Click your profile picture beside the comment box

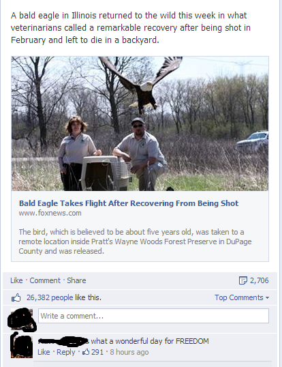[22, 319]
